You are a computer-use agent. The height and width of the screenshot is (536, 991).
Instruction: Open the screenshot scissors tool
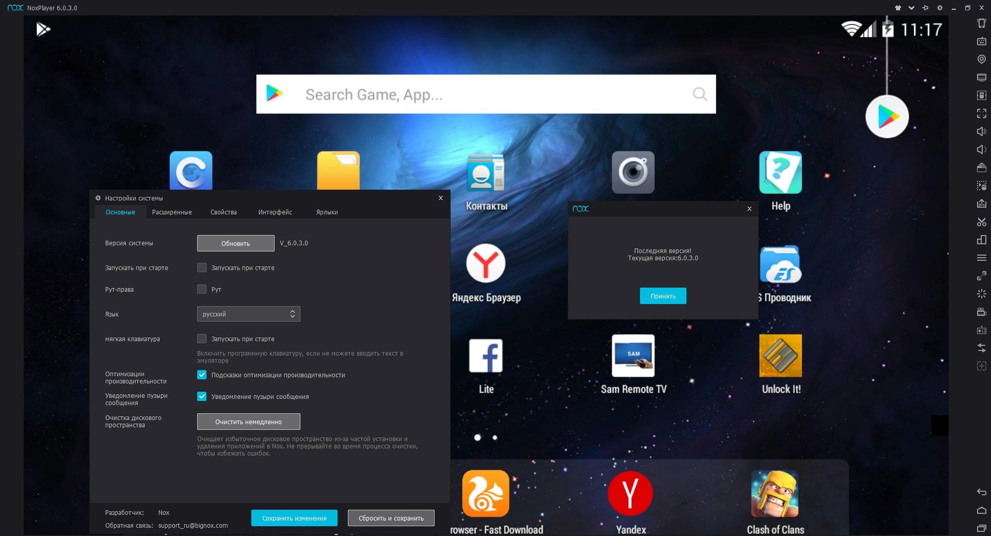coord(982,222)
